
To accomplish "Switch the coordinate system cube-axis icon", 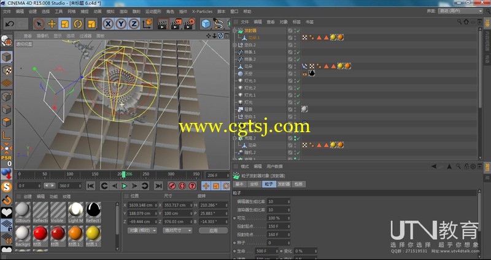I will [x=147, y=24].
